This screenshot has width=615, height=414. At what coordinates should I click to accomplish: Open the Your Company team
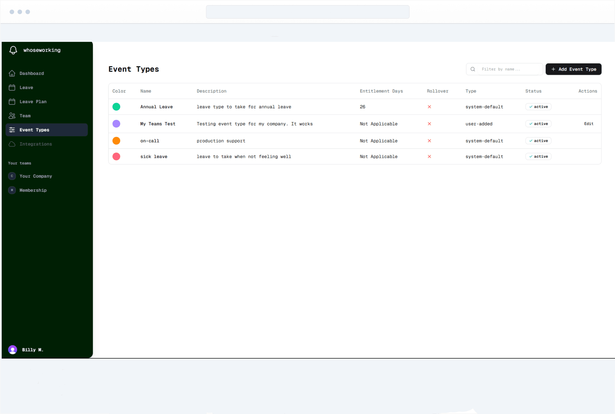tap(36, 176)
